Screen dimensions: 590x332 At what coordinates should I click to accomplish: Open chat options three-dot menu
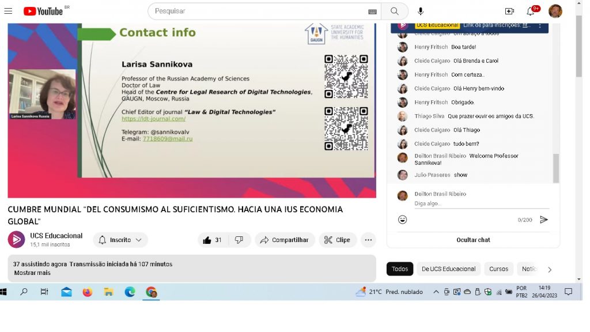click(x=540, y=25)
